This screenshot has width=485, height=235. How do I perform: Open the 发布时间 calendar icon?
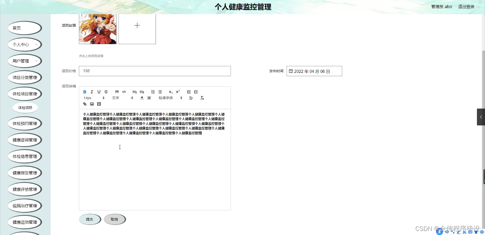point(291,71)
